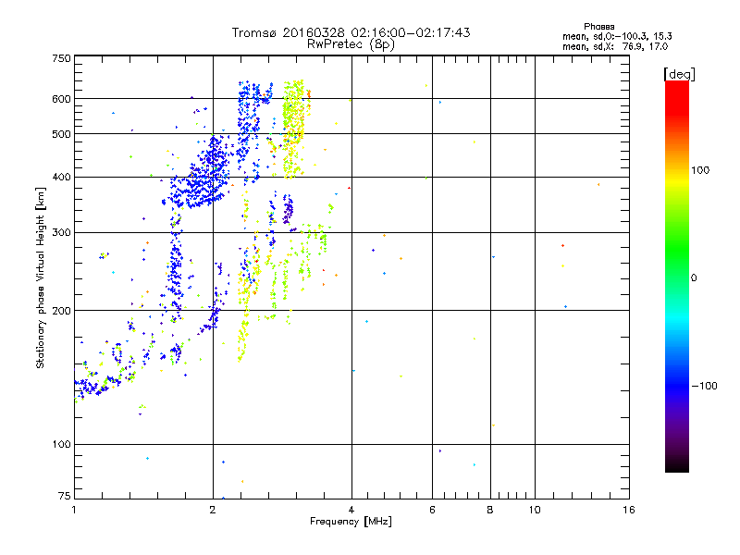Click colorbar tick label '-100'
The width and height of the screenshot is (740, 555).
tap(704, 386)
